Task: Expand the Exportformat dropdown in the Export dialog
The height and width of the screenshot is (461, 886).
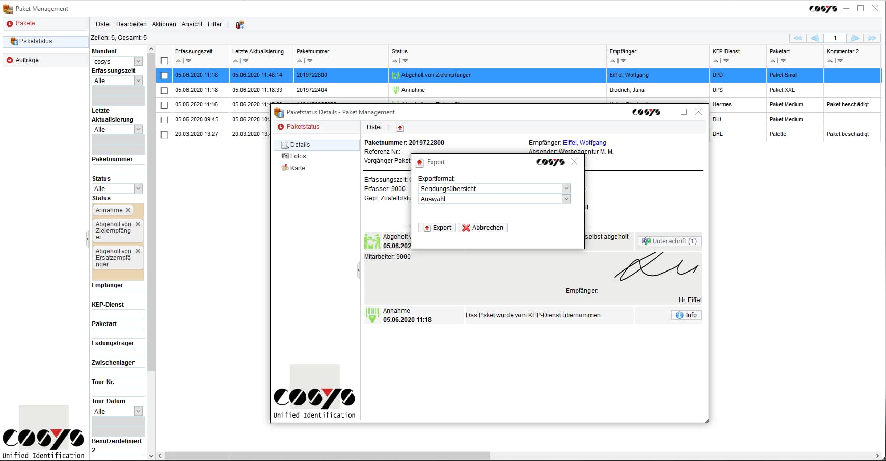Action: [566, 188]
